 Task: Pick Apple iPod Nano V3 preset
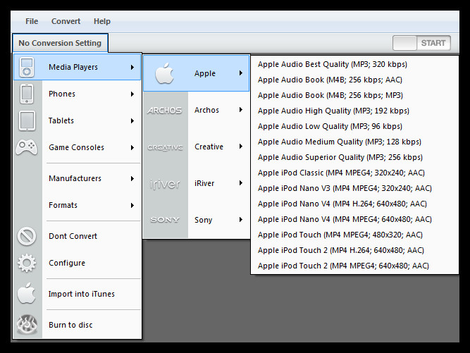point(354,188)
